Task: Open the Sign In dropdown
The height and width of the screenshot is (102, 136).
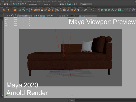Action: [x=86, y=4]
